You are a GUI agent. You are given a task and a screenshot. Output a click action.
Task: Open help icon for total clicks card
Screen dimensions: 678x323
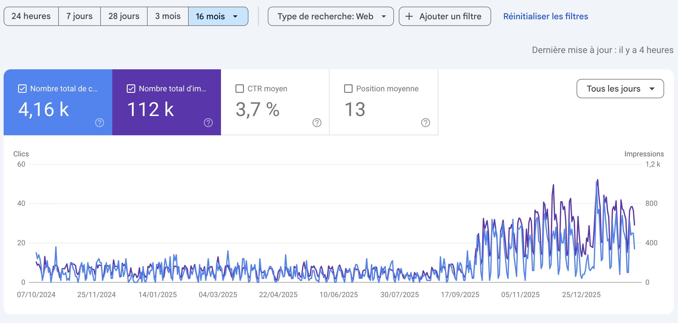100,123
